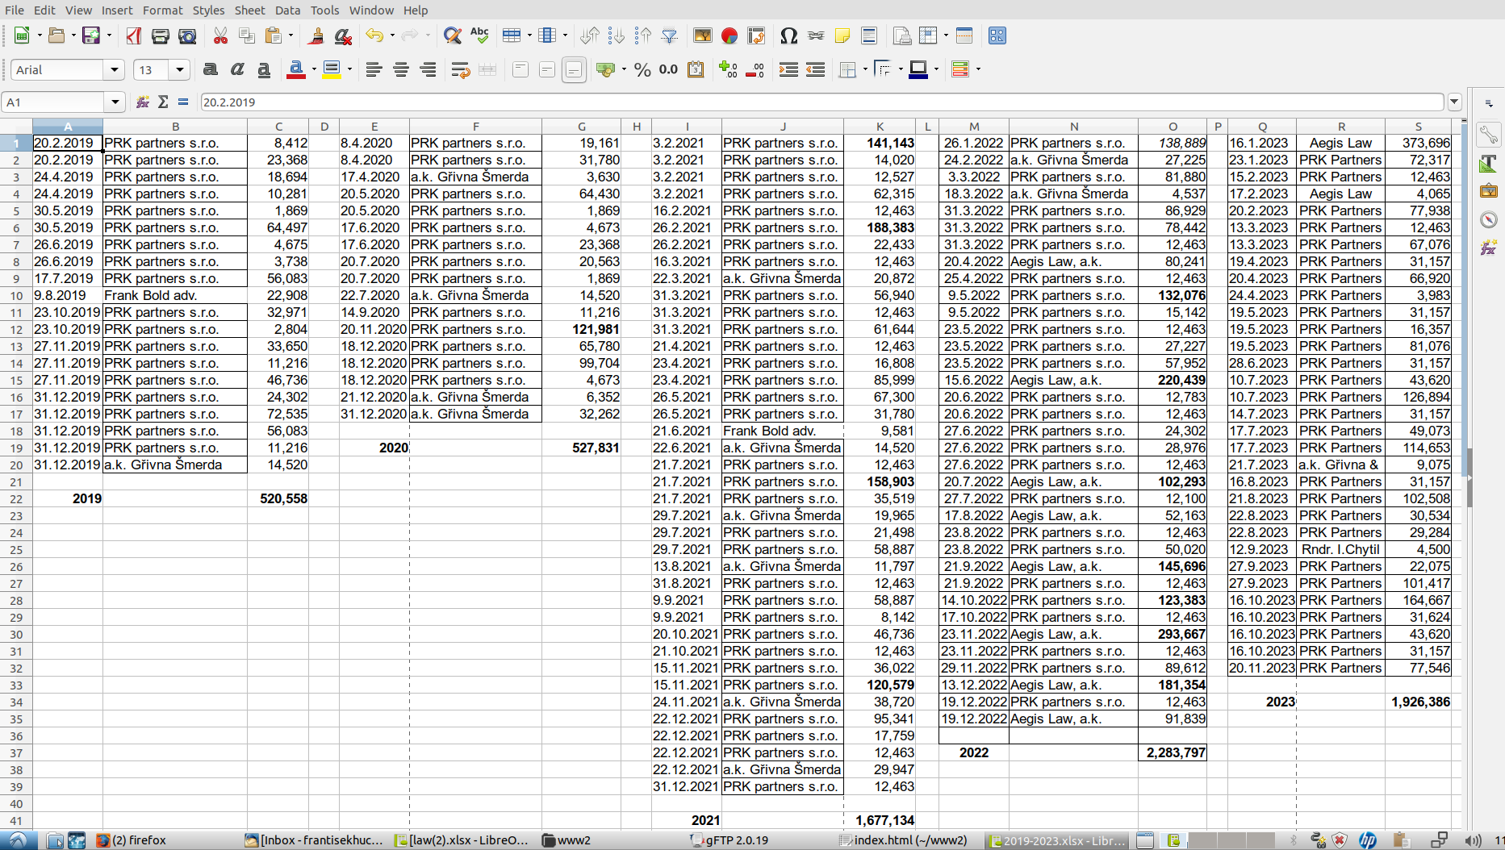The width and height of the screenshot is (1505, 850).
Task: Open the Borders dropdown arrow
Action: tap(865, 69)
